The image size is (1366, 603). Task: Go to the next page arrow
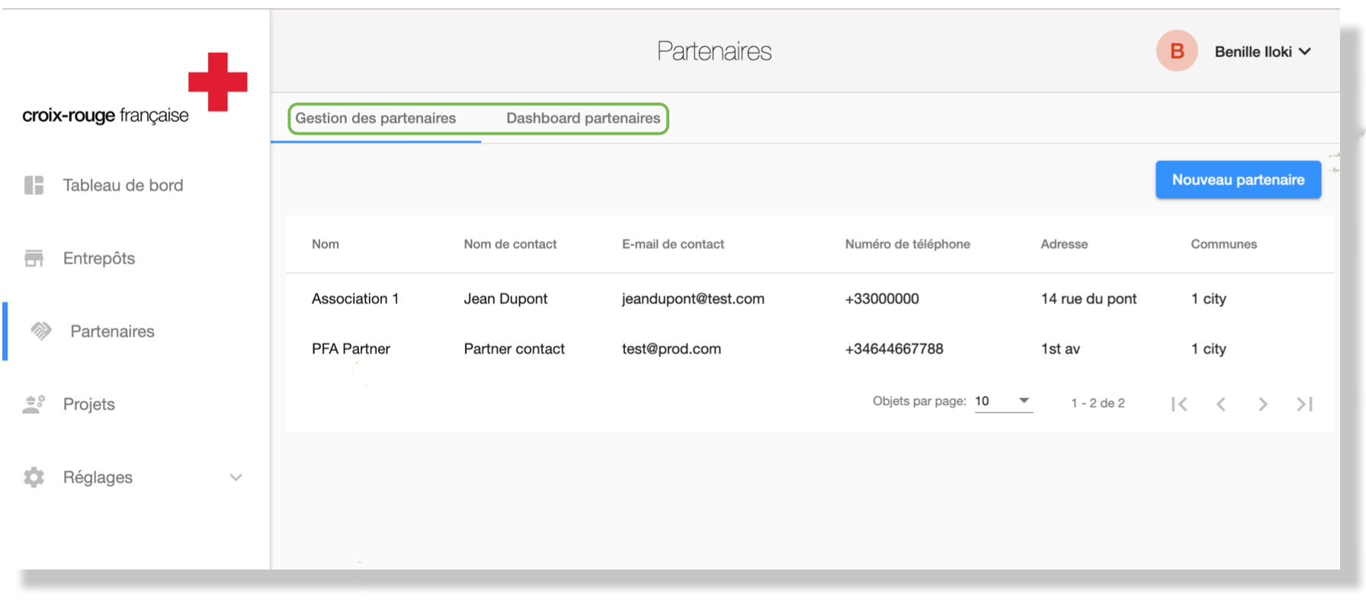[1262, 404]
